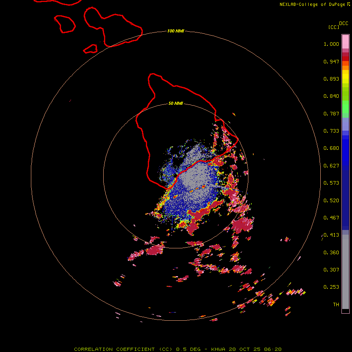
Task: Click the red swatch above 0.947
Action: pos(345,59)
